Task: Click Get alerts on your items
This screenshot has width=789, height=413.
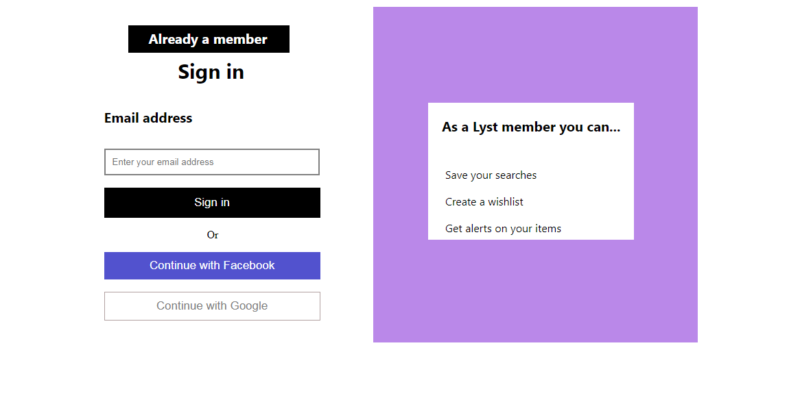Action: point(503,228)
